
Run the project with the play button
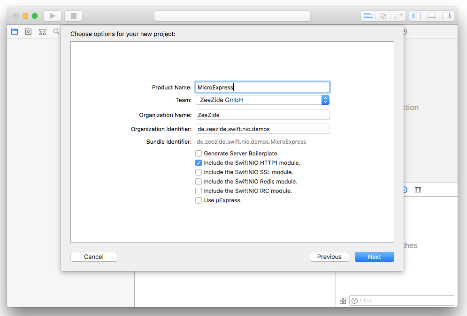53,16
